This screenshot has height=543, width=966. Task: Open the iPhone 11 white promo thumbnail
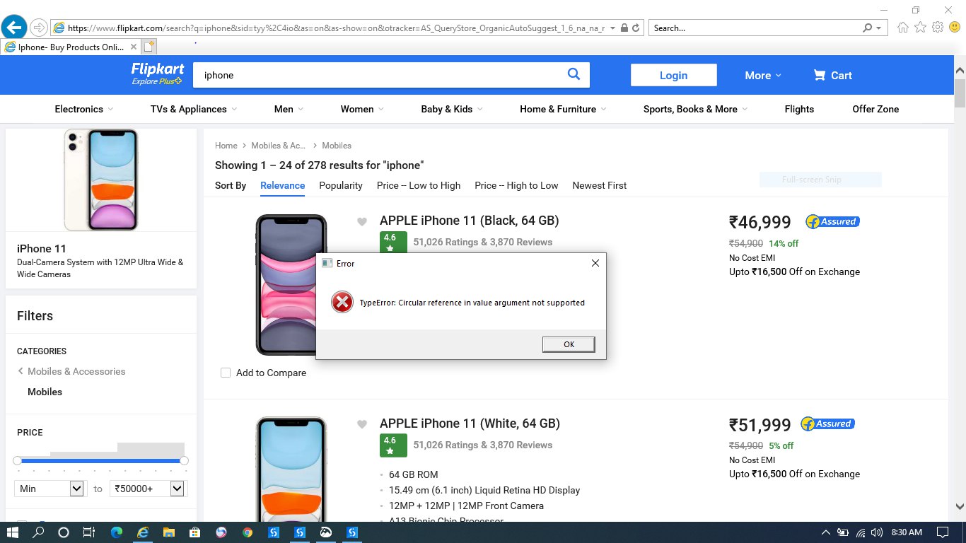point(100,180)
